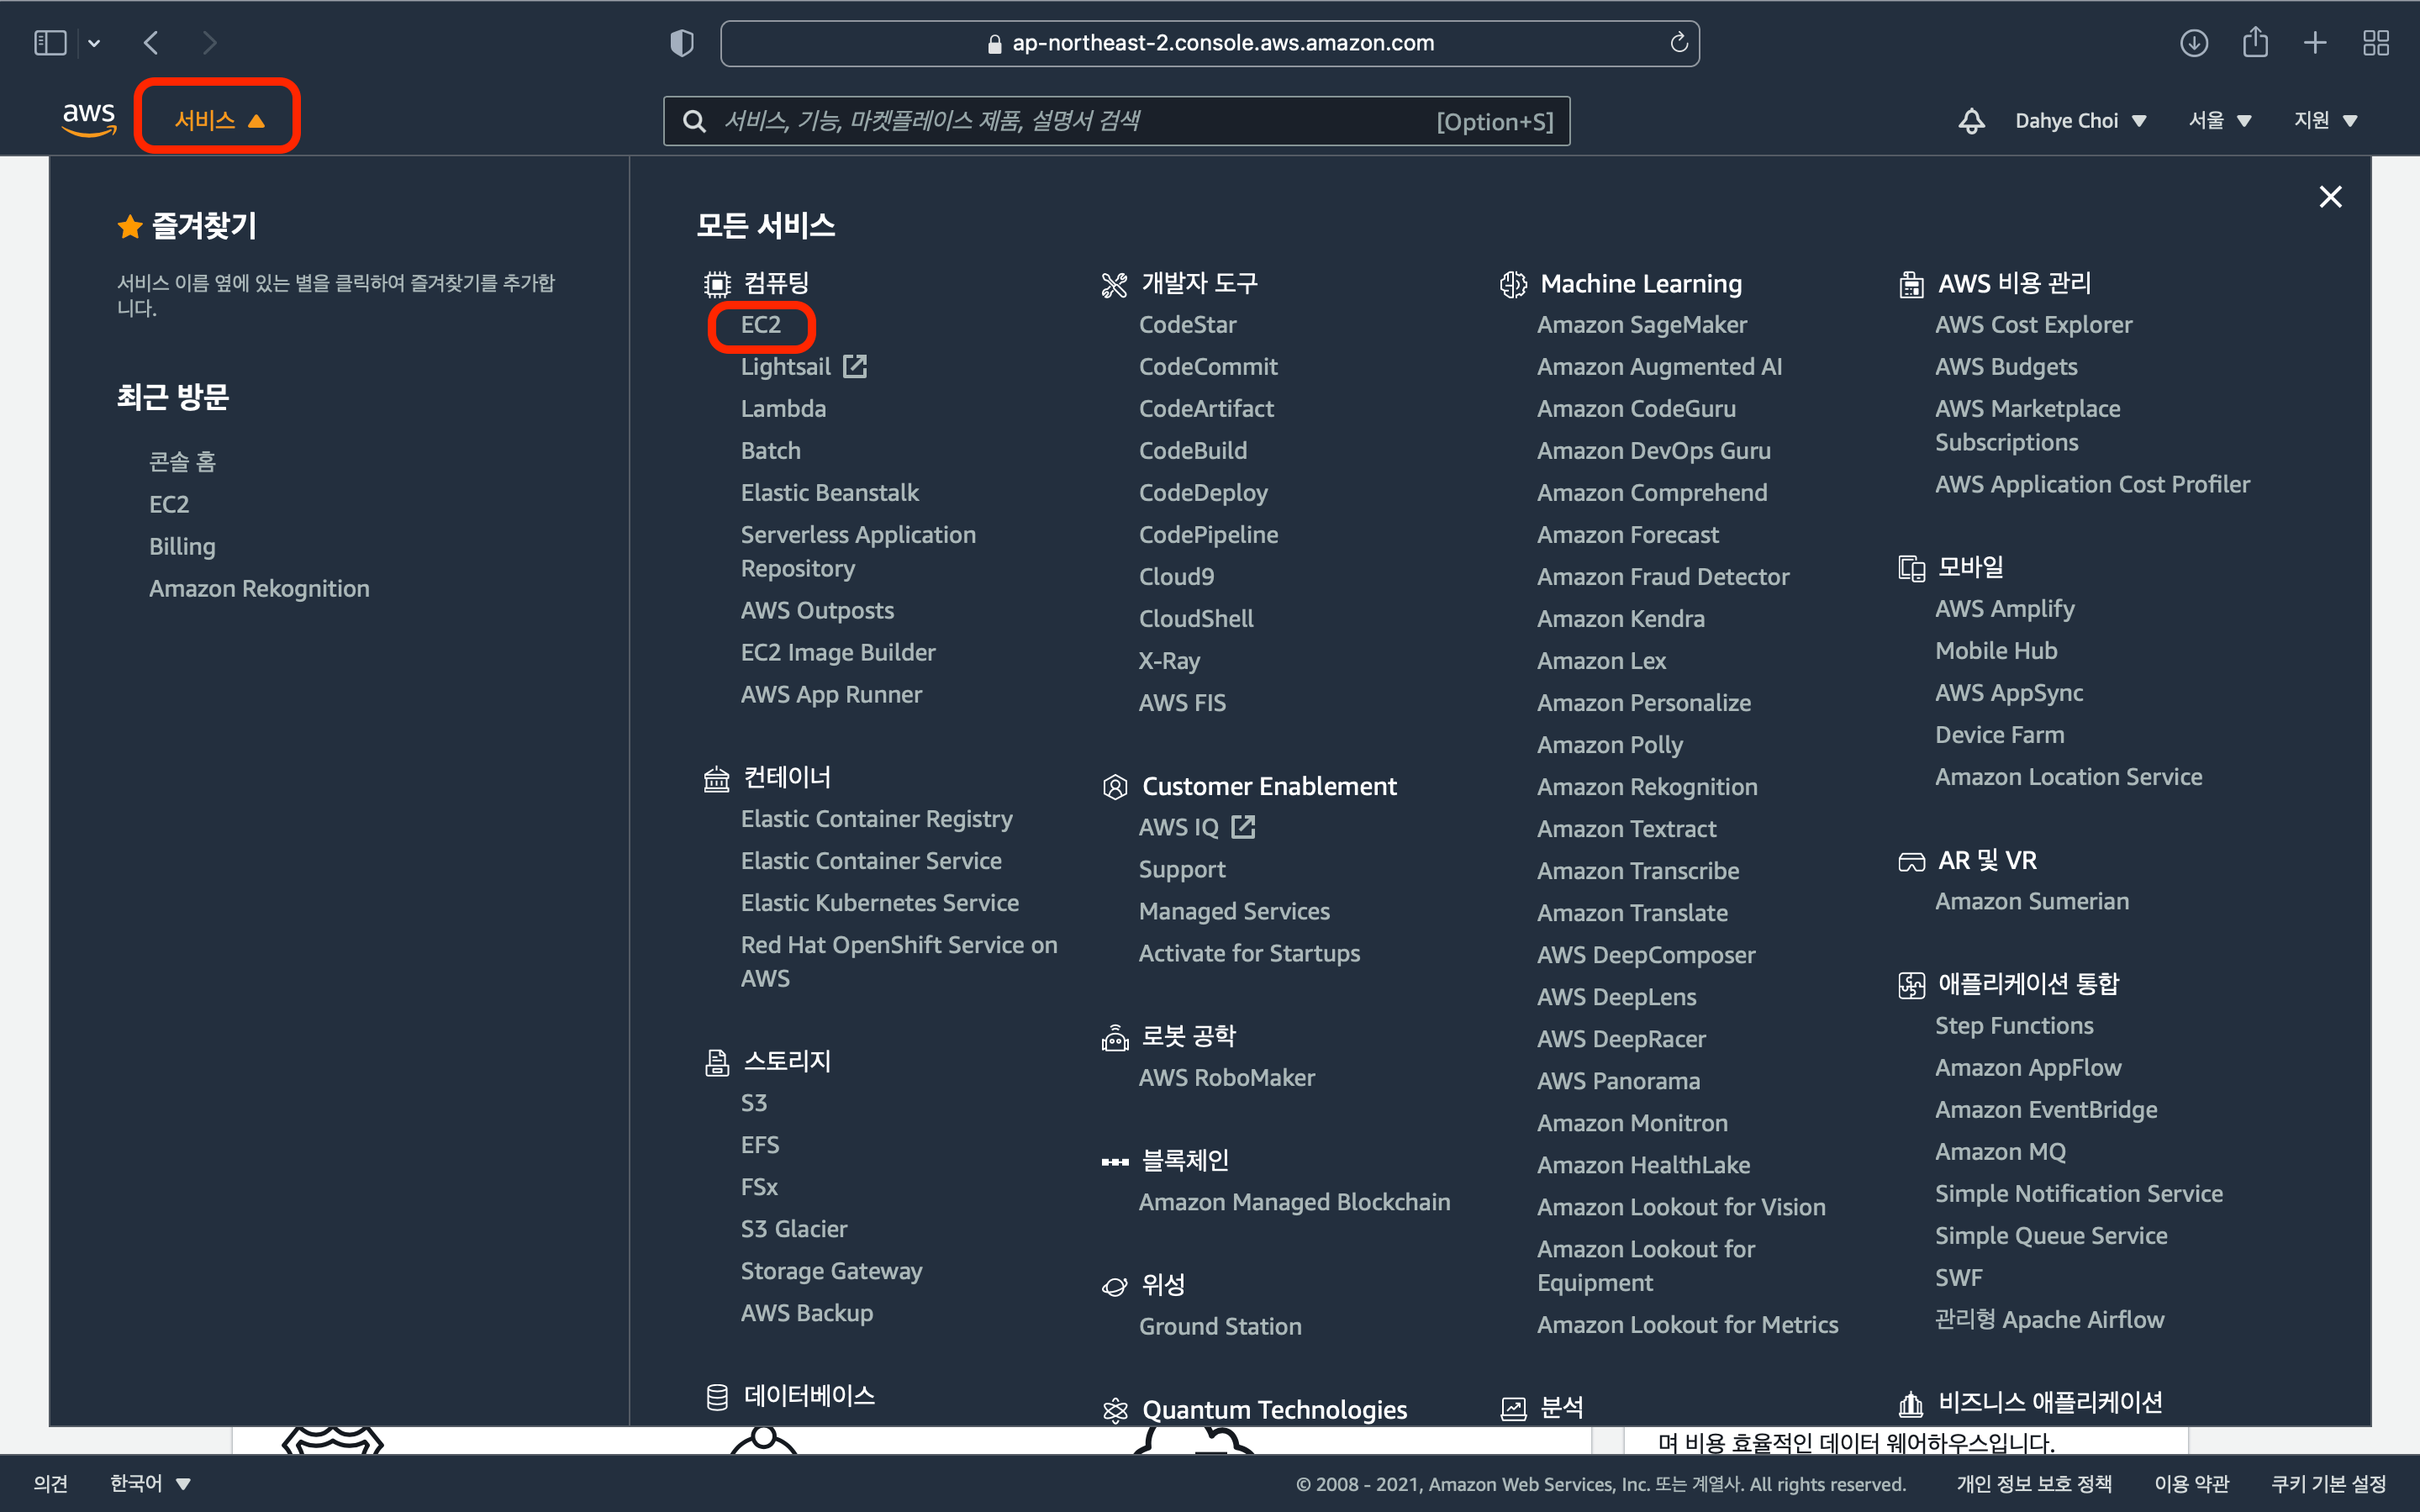2420x1512 pixels.
Task: Open S3 under 스토리지
Action: pyautogui.click(x=754, y=1103)
